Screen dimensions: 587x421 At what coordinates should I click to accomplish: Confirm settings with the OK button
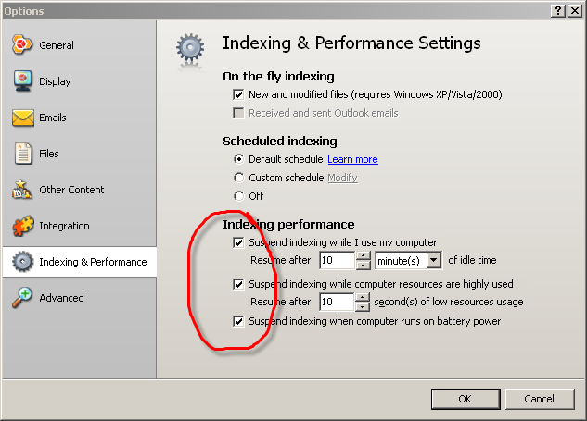coord(466,399)
